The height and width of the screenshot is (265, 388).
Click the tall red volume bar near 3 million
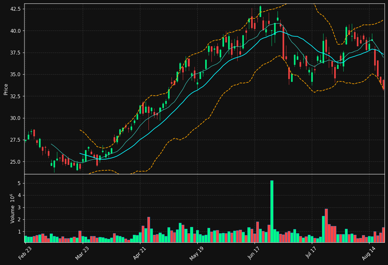pos(326,226)
